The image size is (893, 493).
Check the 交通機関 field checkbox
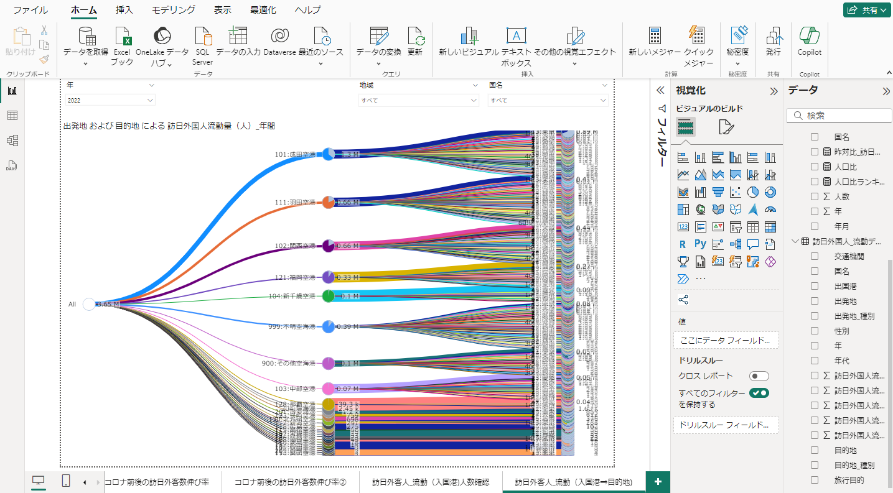click(815, 256)
